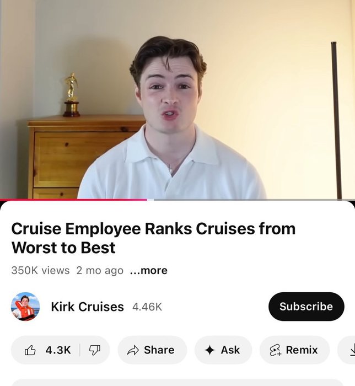Viewport: 355px width, 386px height.
Task: Tap the video player to show controls
Action: [177, 99]
